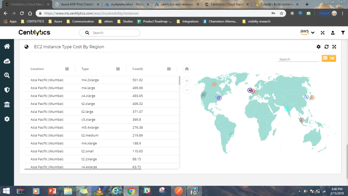Image resolution: width=348 pixels, height=196 pixels.
Task: Switch to Azure MSP Pilot Checklist tab
Action: click(77, 4)
